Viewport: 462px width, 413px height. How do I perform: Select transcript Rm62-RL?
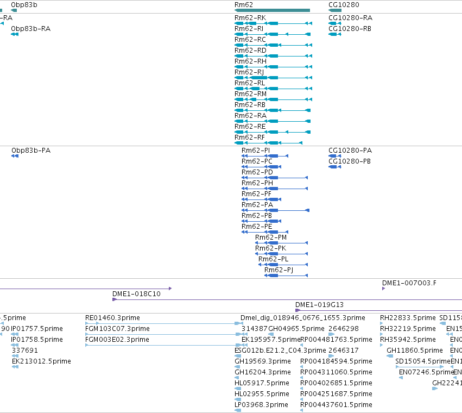tap(273, 89)
